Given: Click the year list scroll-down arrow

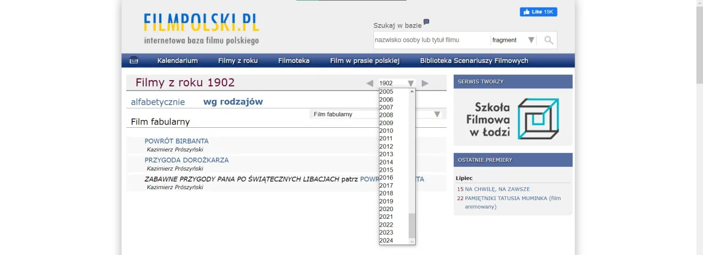Looking at the screenshot, I should coord(412,241).
